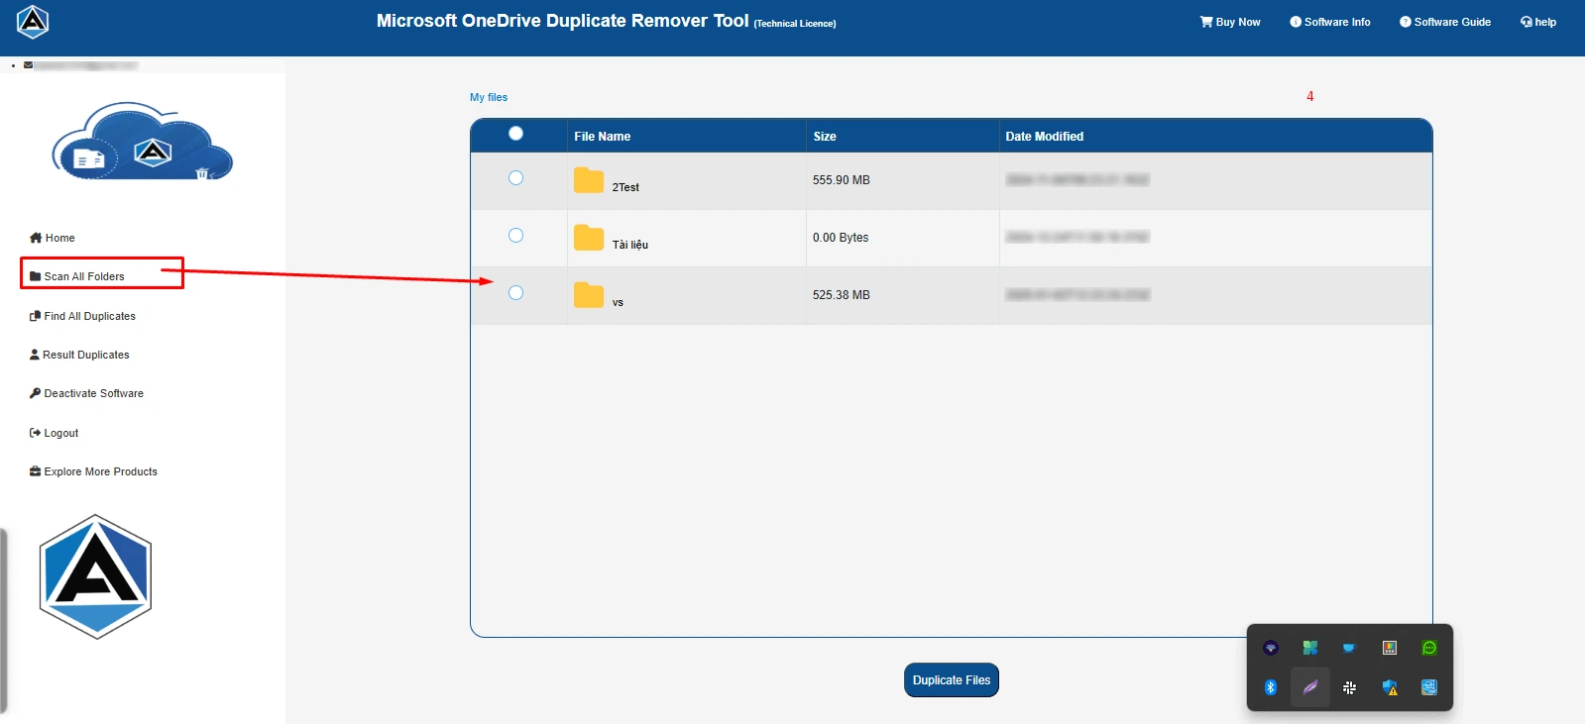Click the Size column header
This screenshot has width=1585, height=724.
pyautogui.click(x=825, y=137)
